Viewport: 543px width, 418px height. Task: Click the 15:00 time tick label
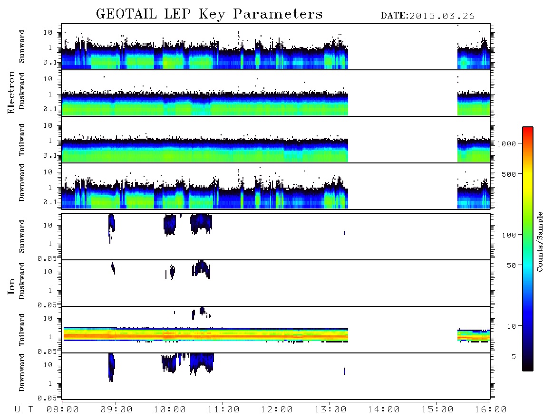tap(437, 410)
